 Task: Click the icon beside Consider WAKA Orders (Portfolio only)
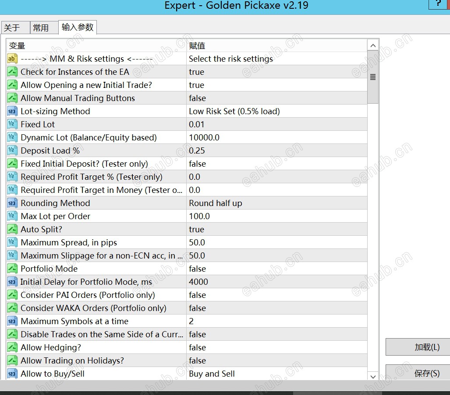click(x=12, y=308)
